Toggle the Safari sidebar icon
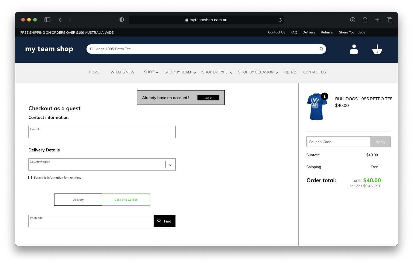 (x=47, y=20)
